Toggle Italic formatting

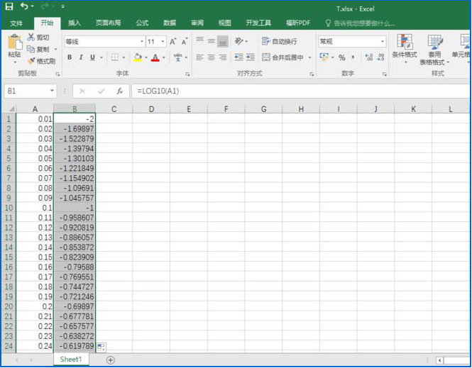point(82,57)
